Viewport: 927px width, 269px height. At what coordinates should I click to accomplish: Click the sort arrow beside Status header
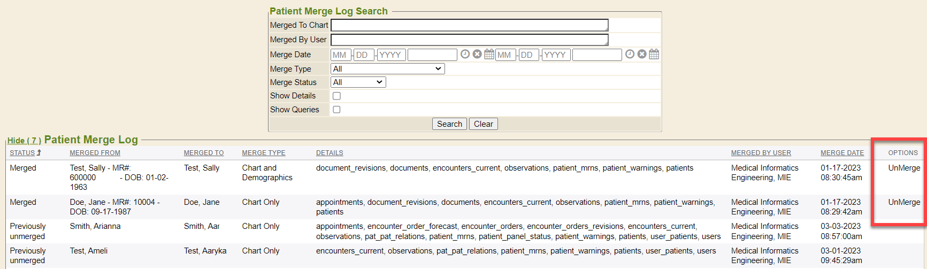pos(39,153)
